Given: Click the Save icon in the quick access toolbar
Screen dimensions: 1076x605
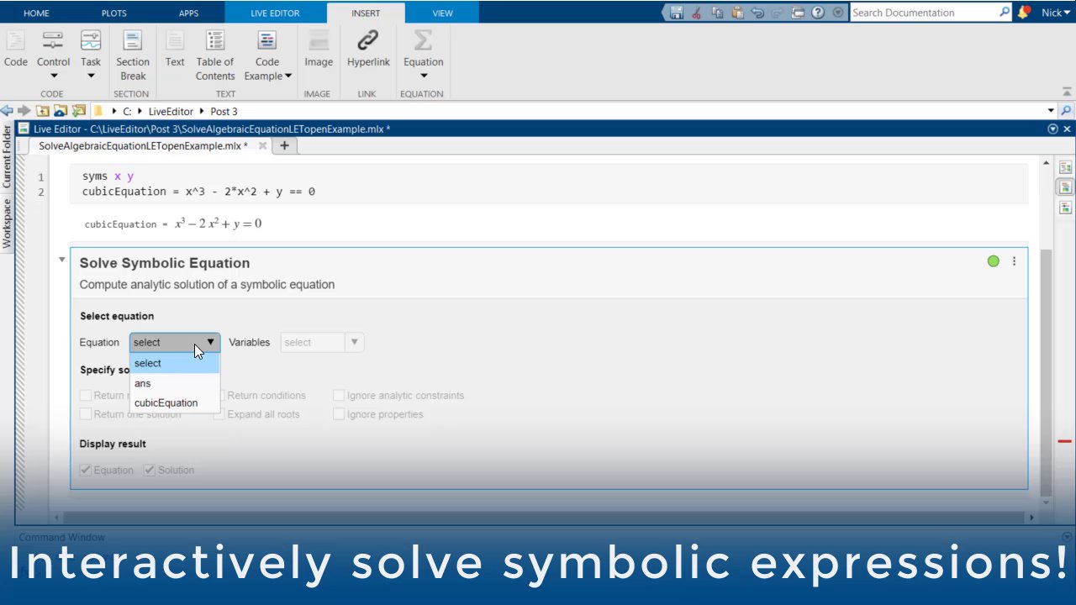Looking at the screenshot, I should pos(676,12).
